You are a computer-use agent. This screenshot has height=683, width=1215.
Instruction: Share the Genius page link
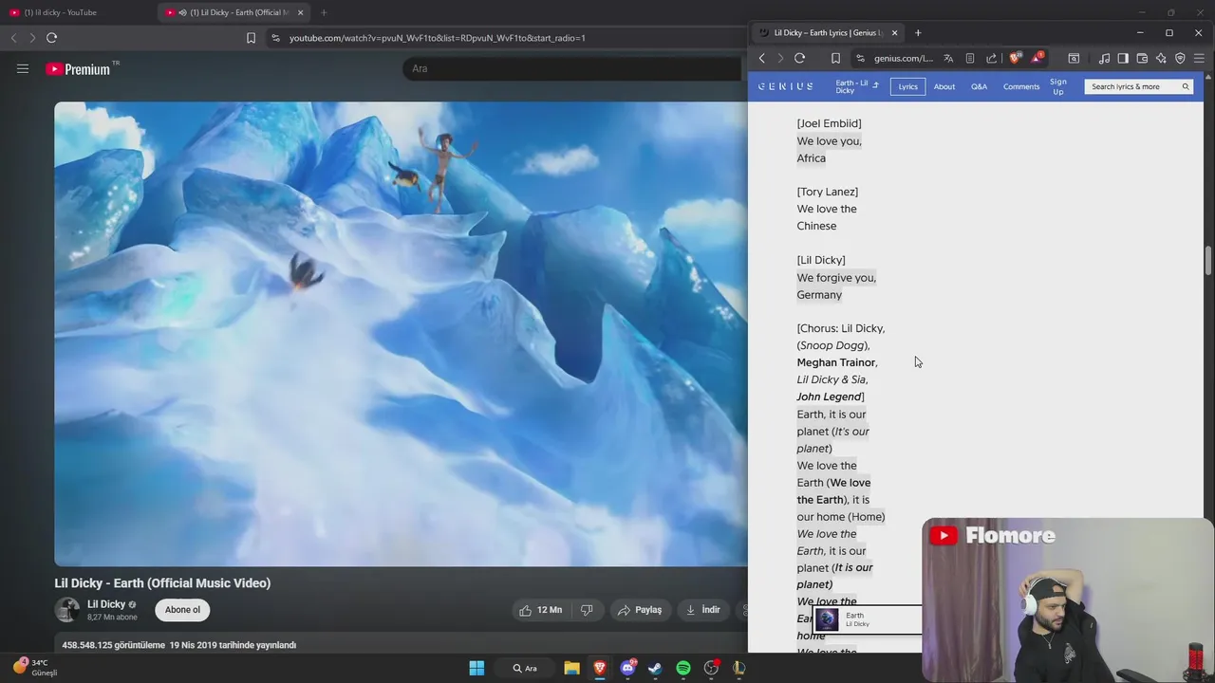tap(991, 58)
